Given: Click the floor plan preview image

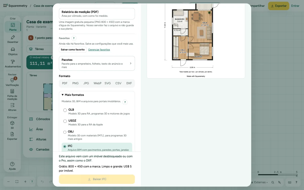Looking at the screenshot, I should click(x=196, y=41).
